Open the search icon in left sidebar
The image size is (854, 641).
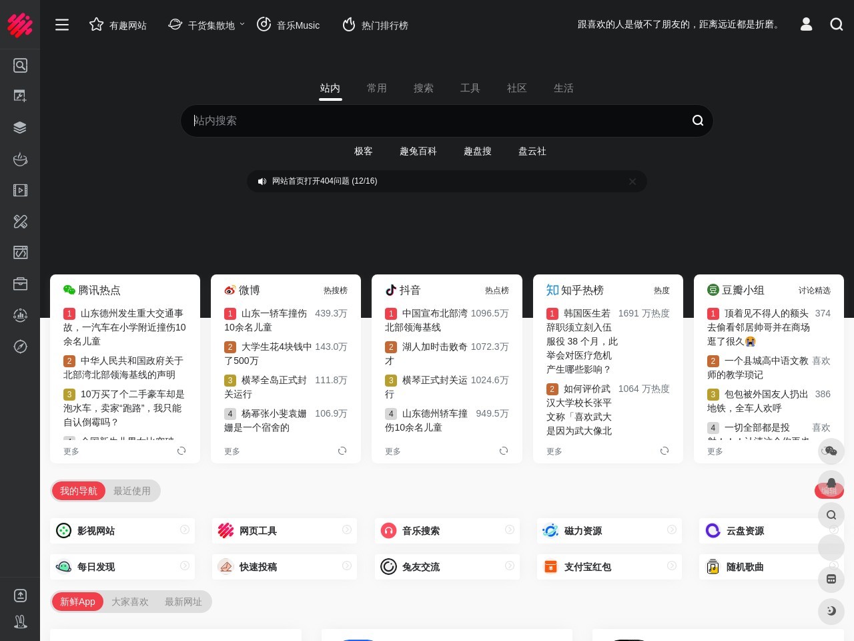[x=20, y=65]
